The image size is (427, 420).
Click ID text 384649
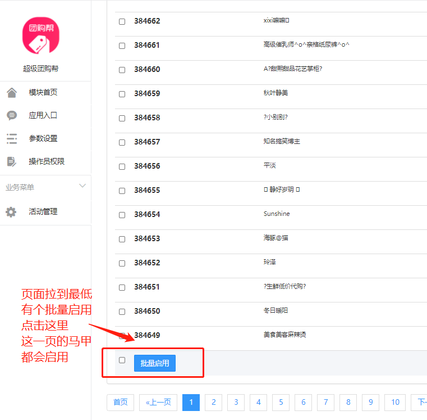point(147,335)
